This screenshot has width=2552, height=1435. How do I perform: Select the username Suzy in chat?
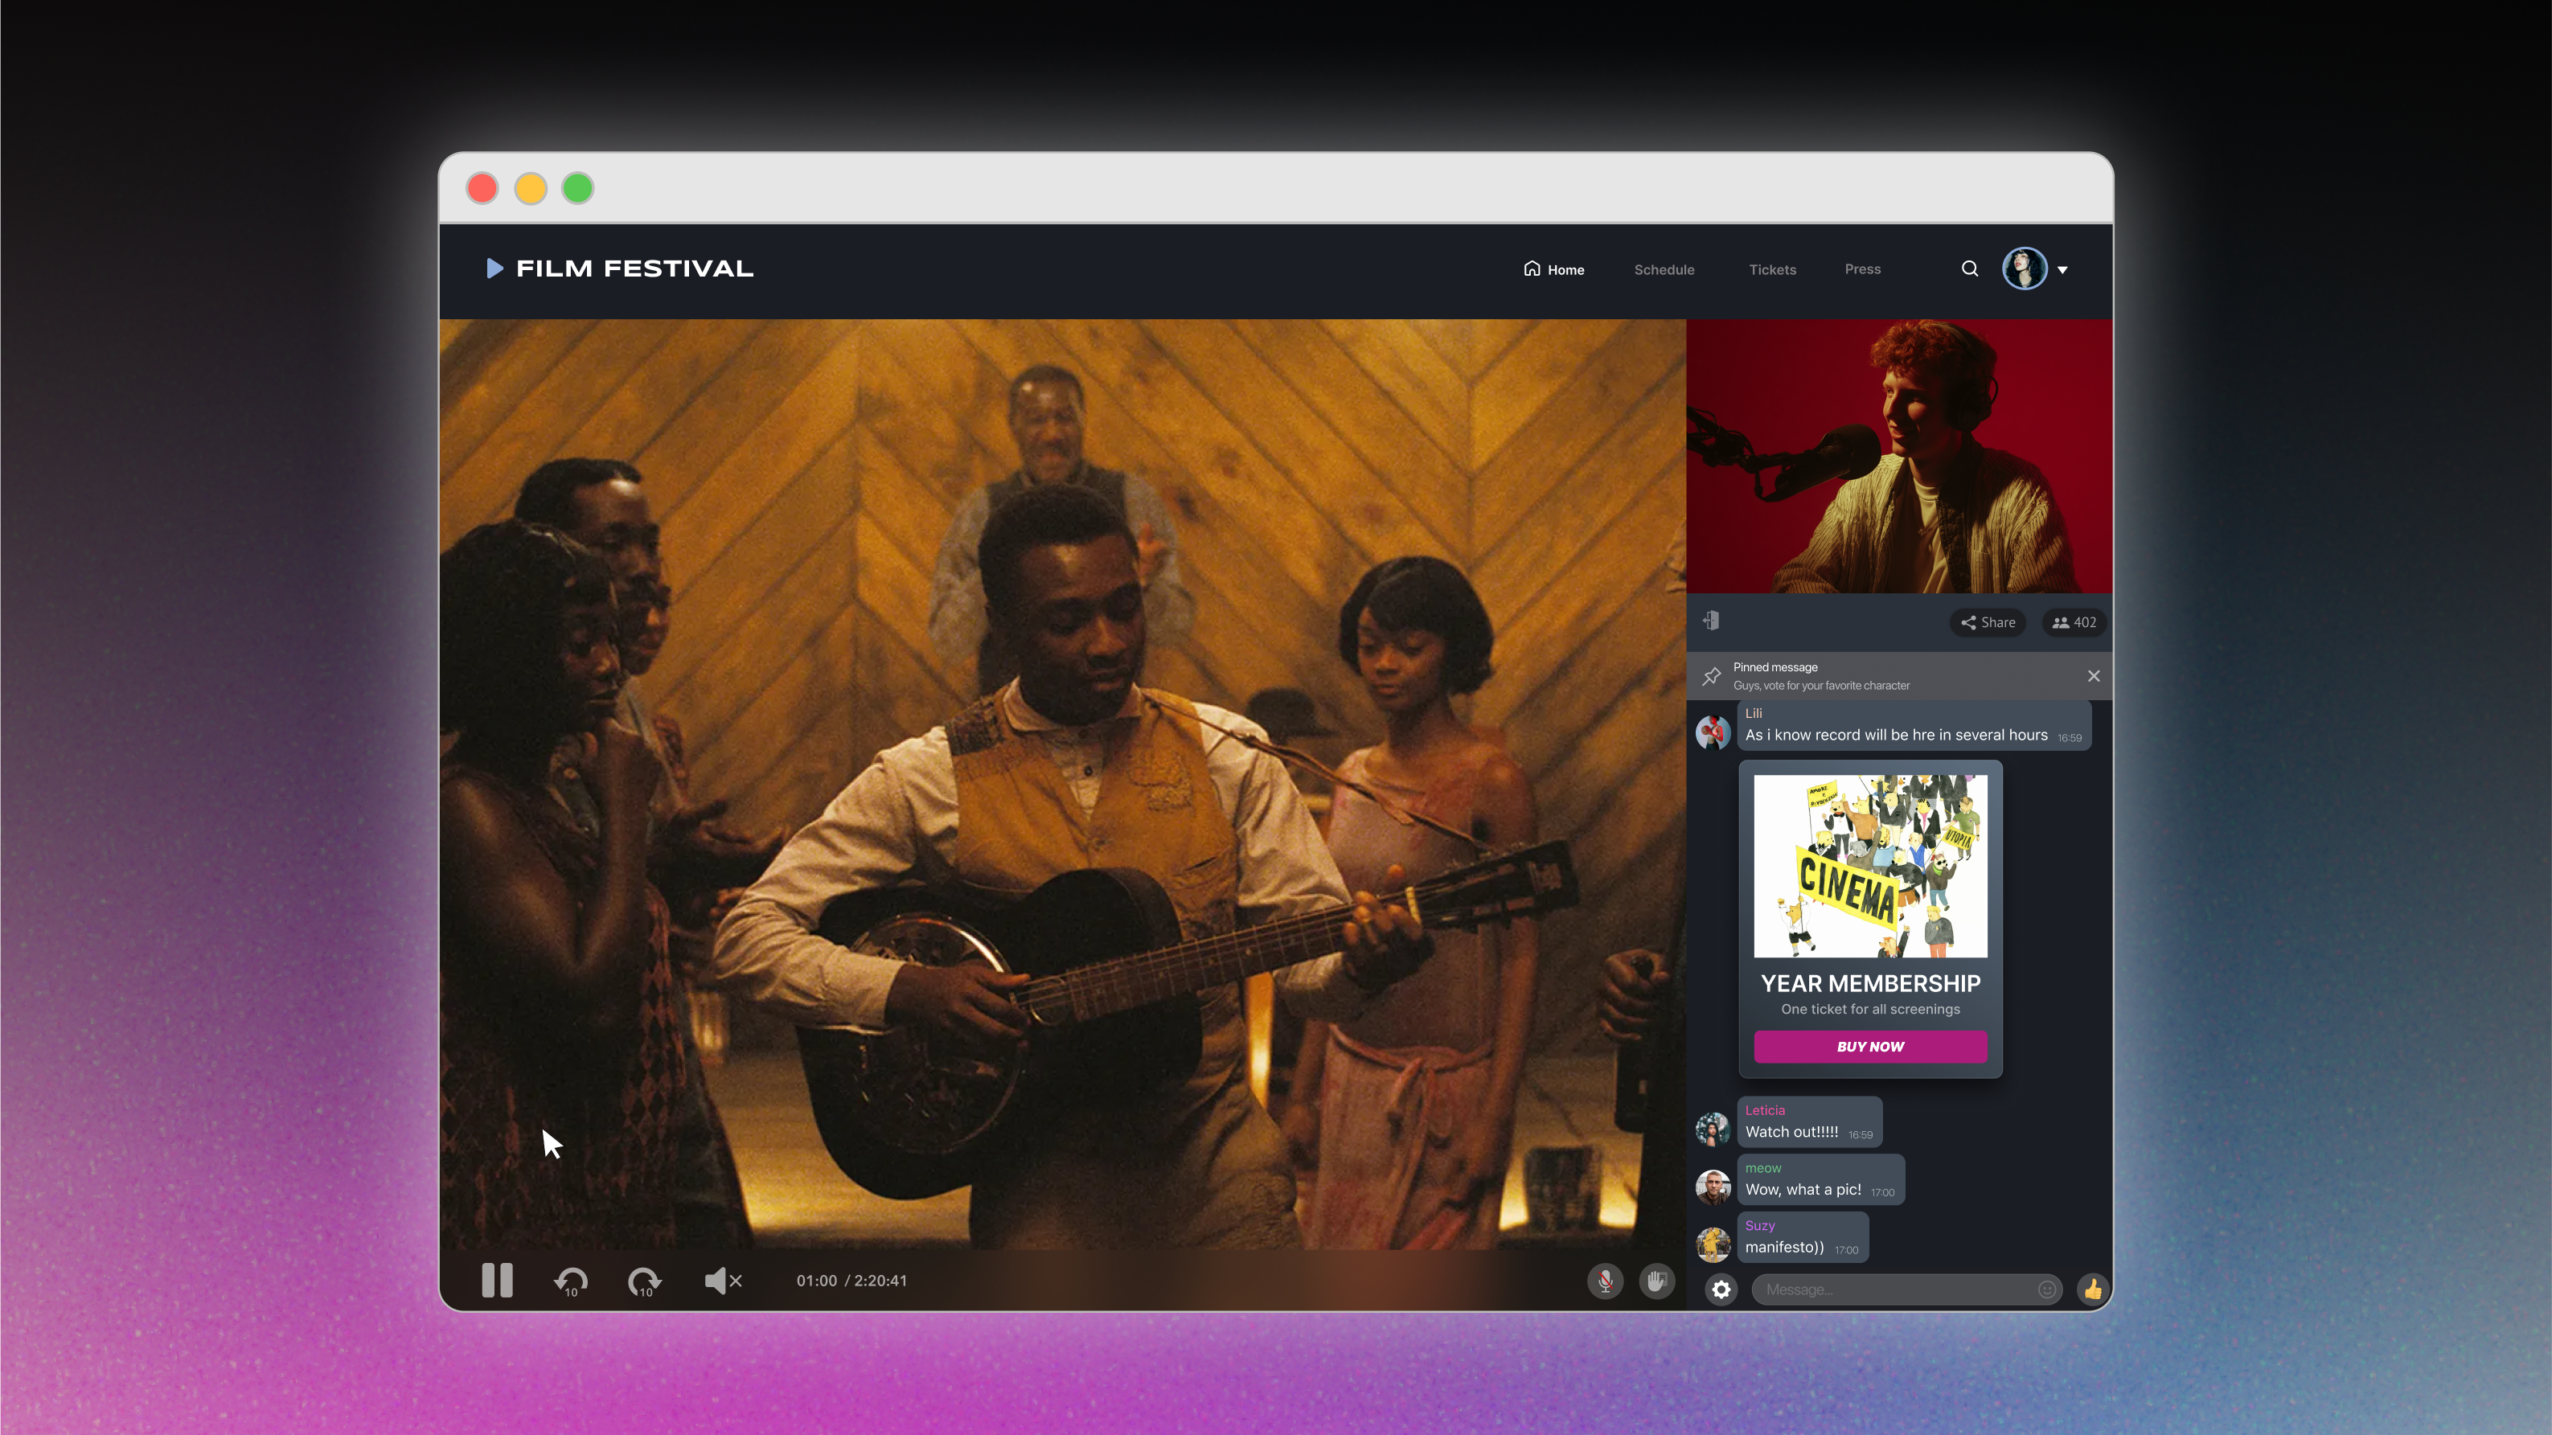1759,1225
